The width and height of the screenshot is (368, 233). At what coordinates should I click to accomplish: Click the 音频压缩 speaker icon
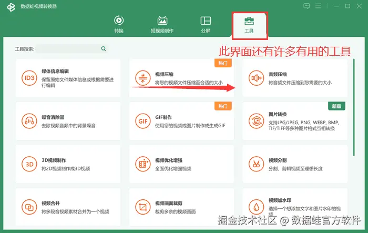pos(257,78)
